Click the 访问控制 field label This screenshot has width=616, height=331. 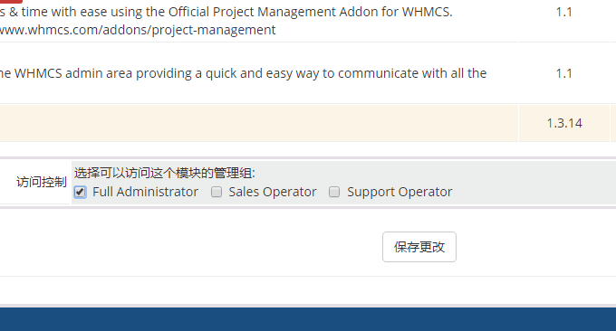coord(42,182)
